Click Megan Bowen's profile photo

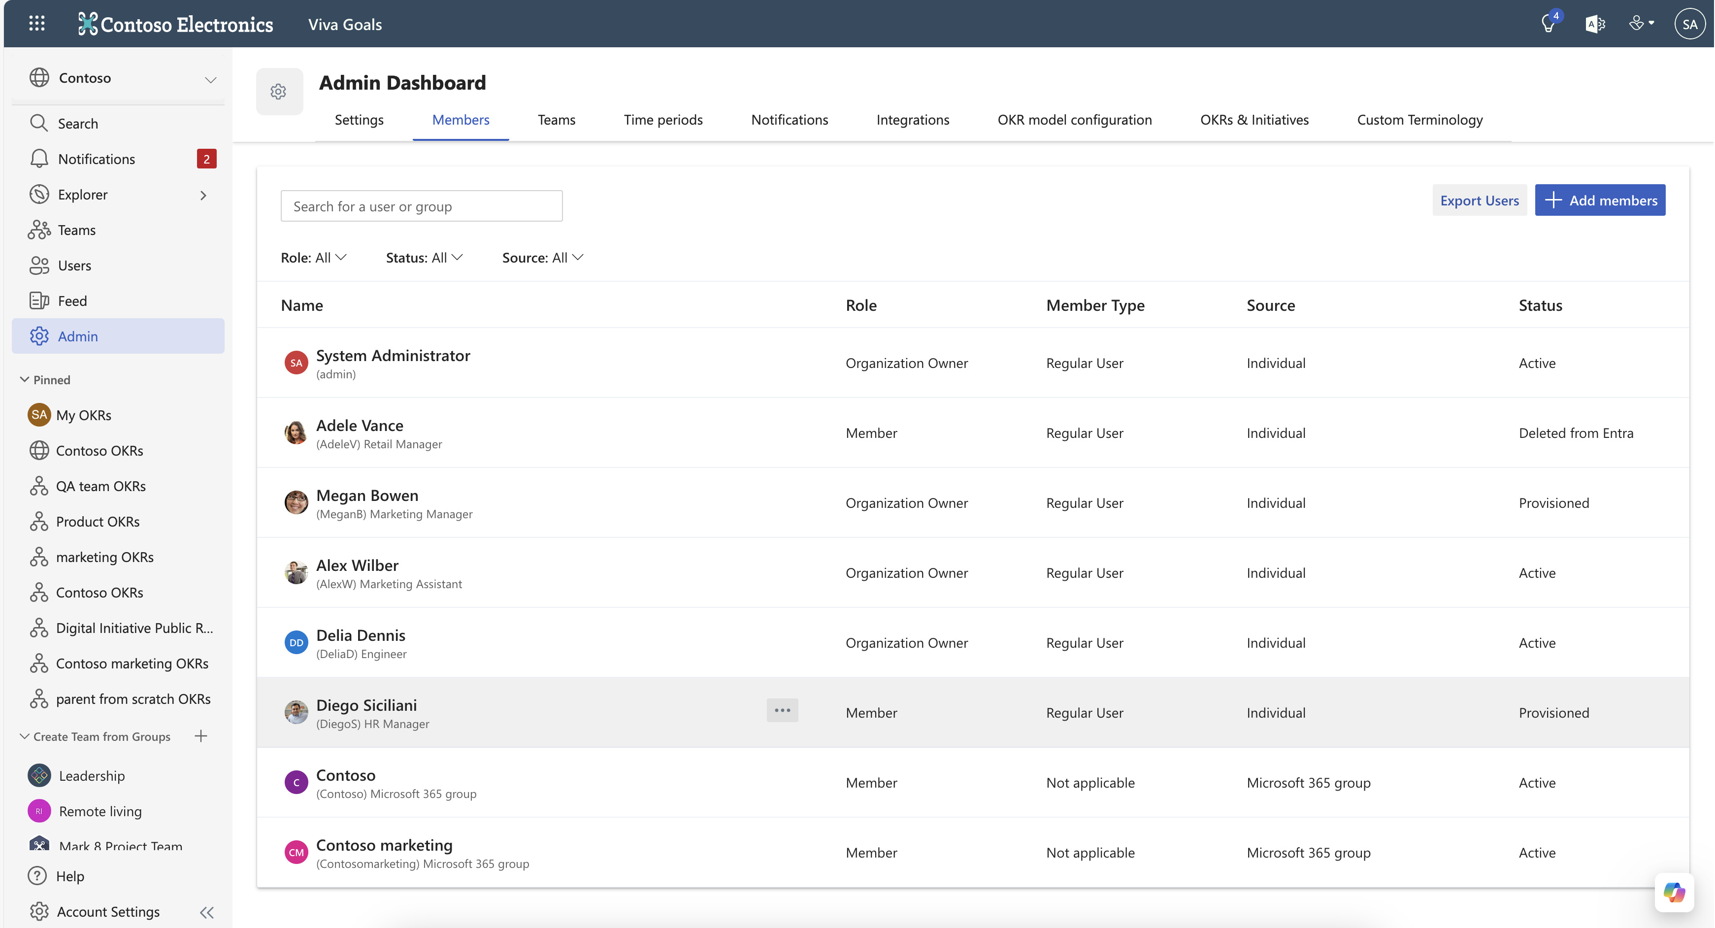coord(297,502)
